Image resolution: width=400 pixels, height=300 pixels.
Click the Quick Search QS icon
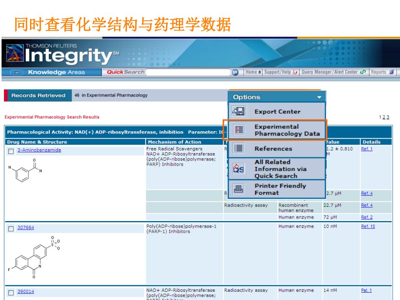239,169
